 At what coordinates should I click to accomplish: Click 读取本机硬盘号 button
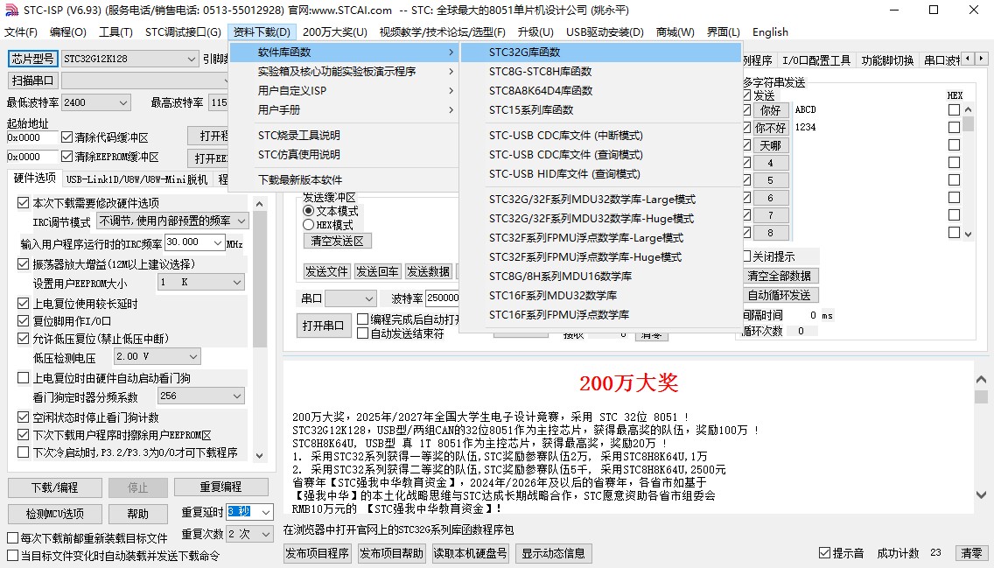[x=471, y=553]
